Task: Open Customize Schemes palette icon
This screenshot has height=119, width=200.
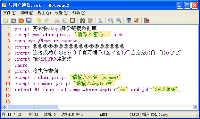Action: point(137,20)
